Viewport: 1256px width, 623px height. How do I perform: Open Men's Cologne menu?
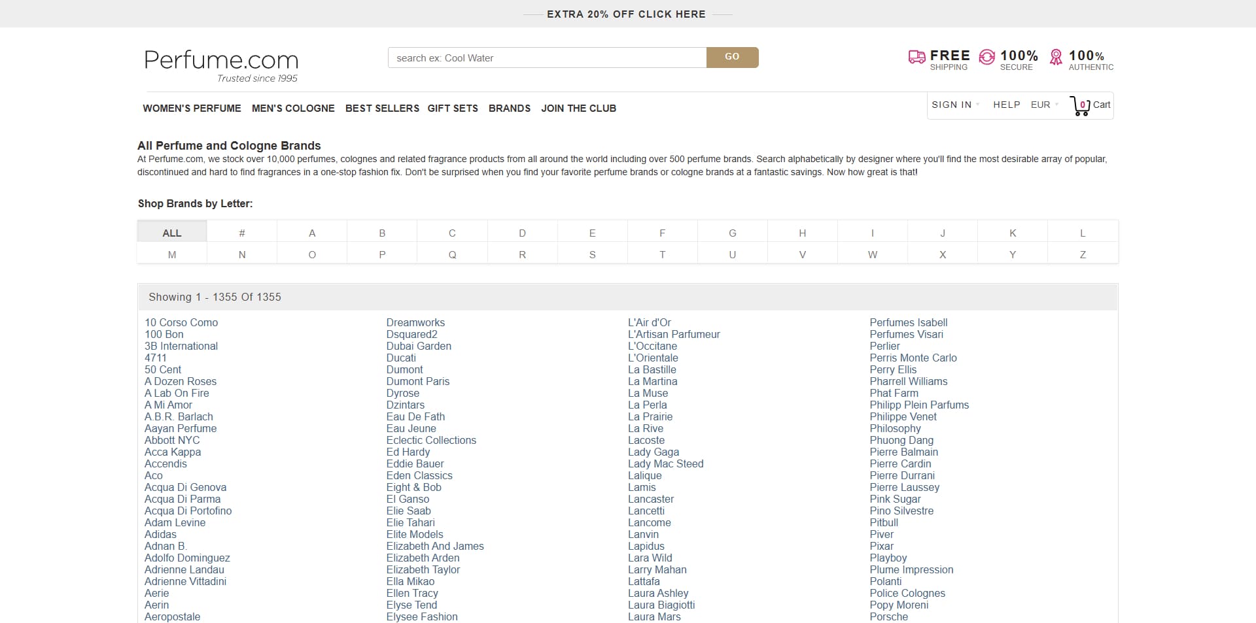click(293, 109)
